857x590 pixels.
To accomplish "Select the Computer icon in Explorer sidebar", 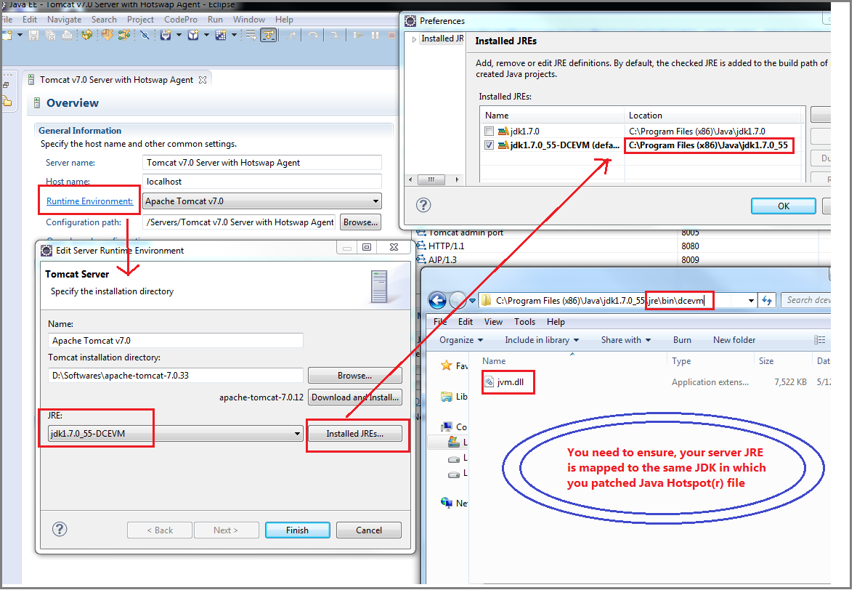I will click(447, 427).
